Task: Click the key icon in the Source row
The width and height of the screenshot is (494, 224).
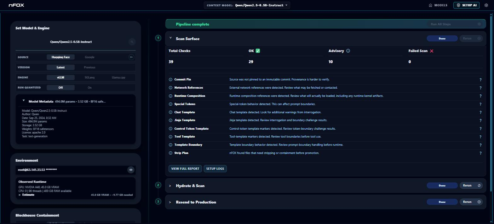Action: [131, 57]
